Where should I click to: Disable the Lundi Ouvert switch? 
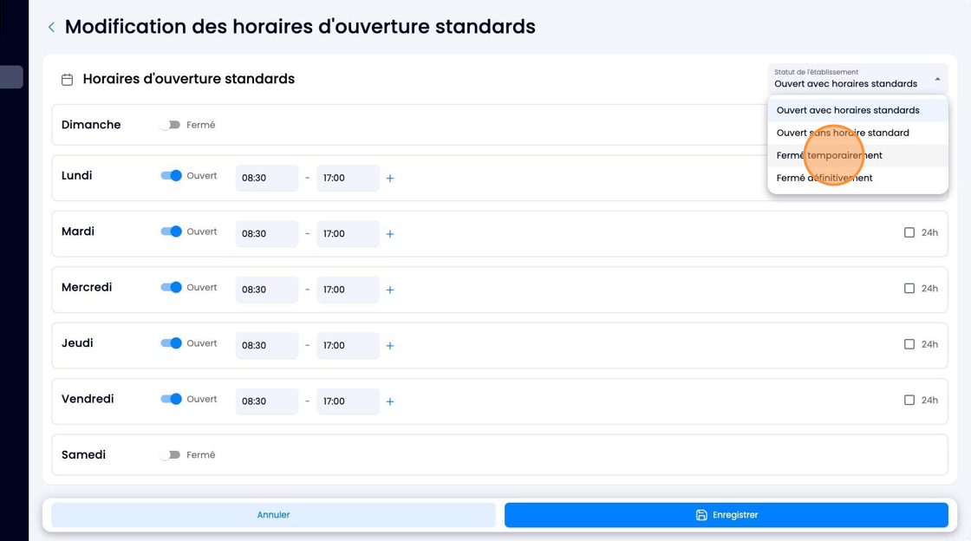pos(171,176)
